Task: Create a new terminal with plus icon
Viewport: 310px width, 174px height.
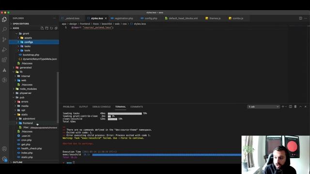Action: [283, 106]
